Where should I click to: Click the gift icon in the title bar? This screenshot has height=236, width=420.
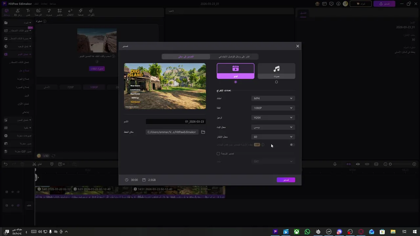[317, 4]
